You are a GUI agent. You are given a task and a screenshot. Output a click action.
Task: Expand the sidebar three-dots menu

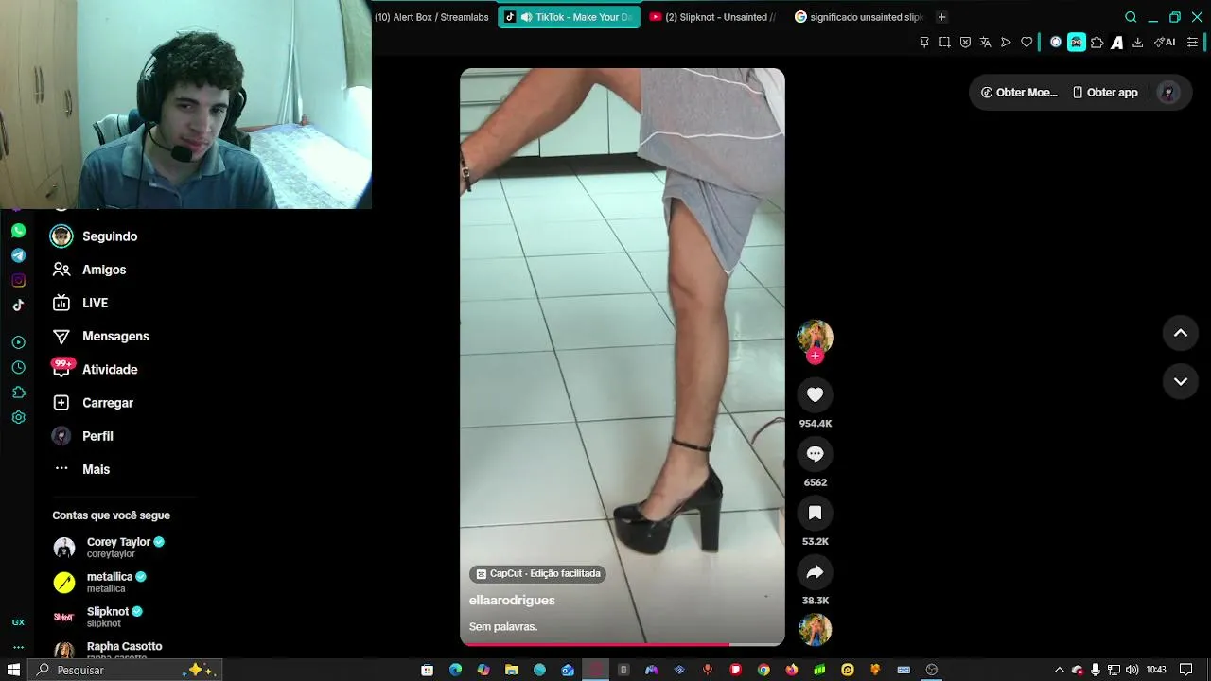coord(18,648)
